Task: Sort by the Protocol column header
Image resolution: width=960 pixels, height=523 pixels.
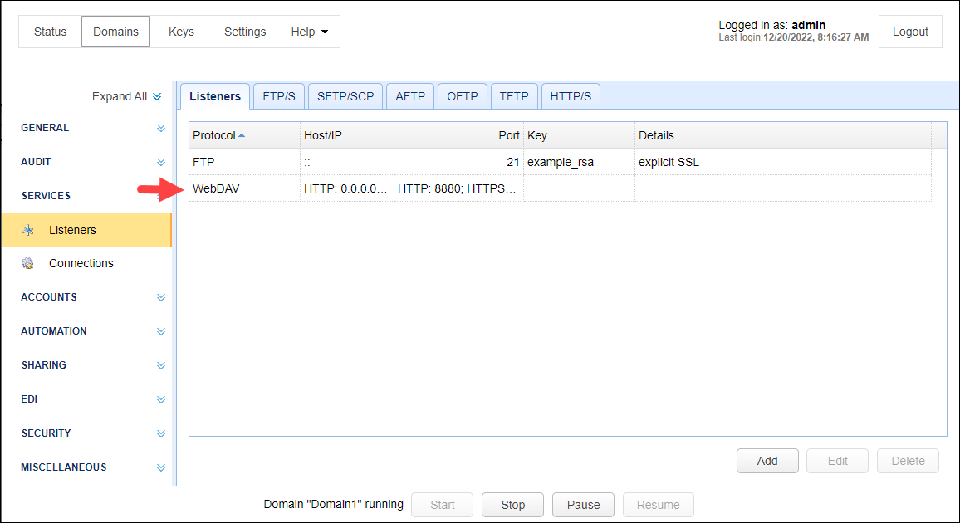Action: point(244,135)
